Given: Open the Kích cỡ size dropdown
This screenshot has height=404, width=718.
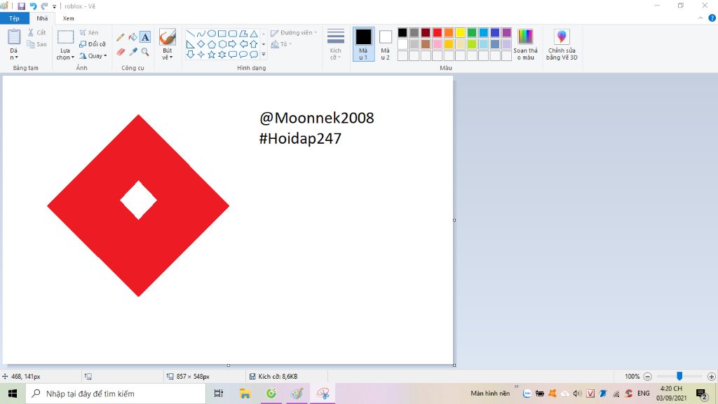Looking at the screenshot, I should click(336, 44).
